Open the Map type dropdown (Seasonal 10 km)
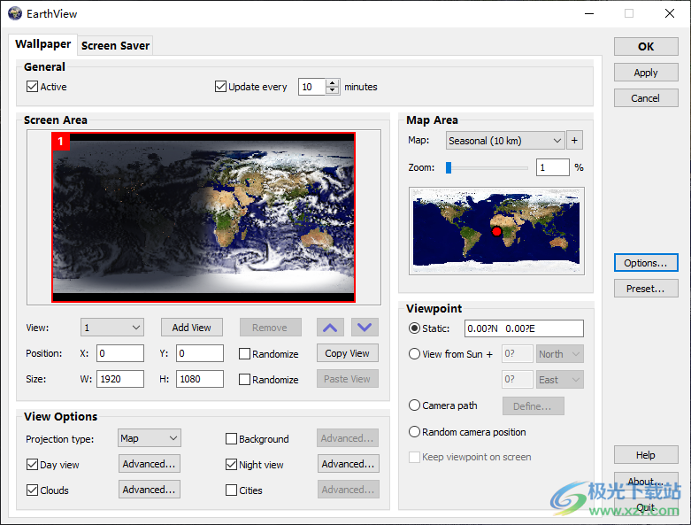Viewport: 691px width, 525px height. pyautogui.click(x=505, y=141)
